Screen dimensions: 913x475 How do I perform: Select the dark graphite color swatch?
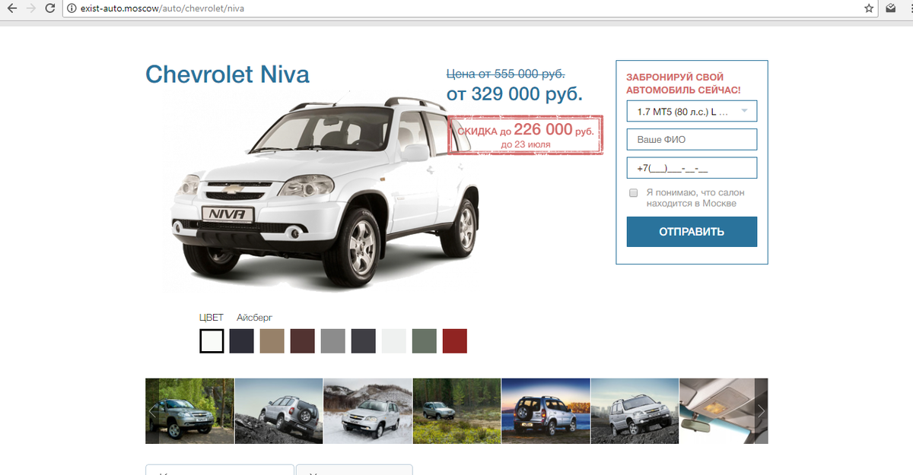point(364,341)
